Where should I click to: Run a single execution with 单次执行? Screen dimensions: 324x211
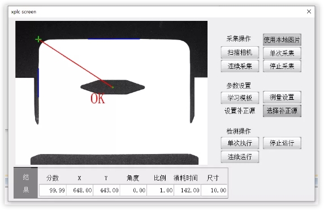(x=240, y=143)
